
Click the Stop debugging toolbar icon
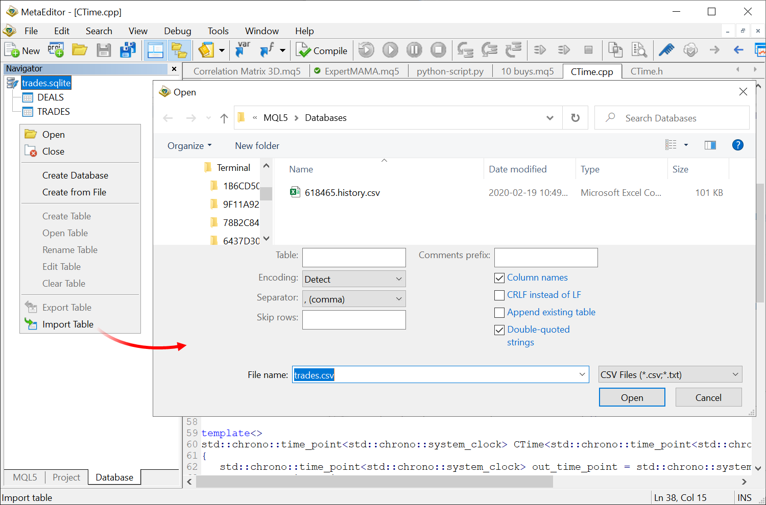click(438, 50)
